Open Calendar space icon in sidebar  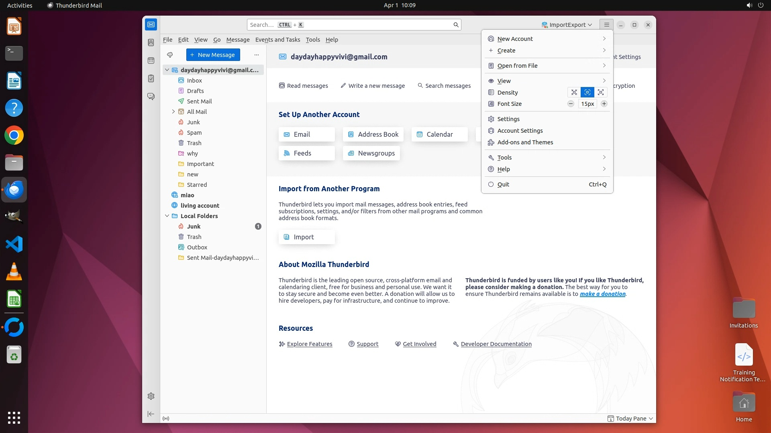click(x=151, y=61)
